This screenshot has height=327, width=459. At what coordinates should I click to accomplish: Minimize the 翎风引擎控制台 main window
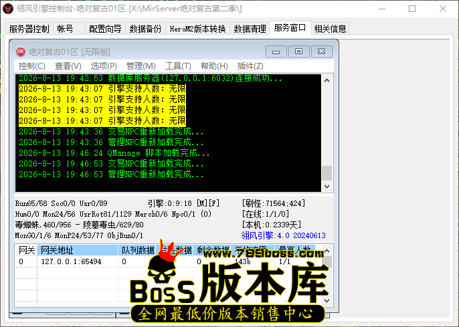[x=382, y=9]
